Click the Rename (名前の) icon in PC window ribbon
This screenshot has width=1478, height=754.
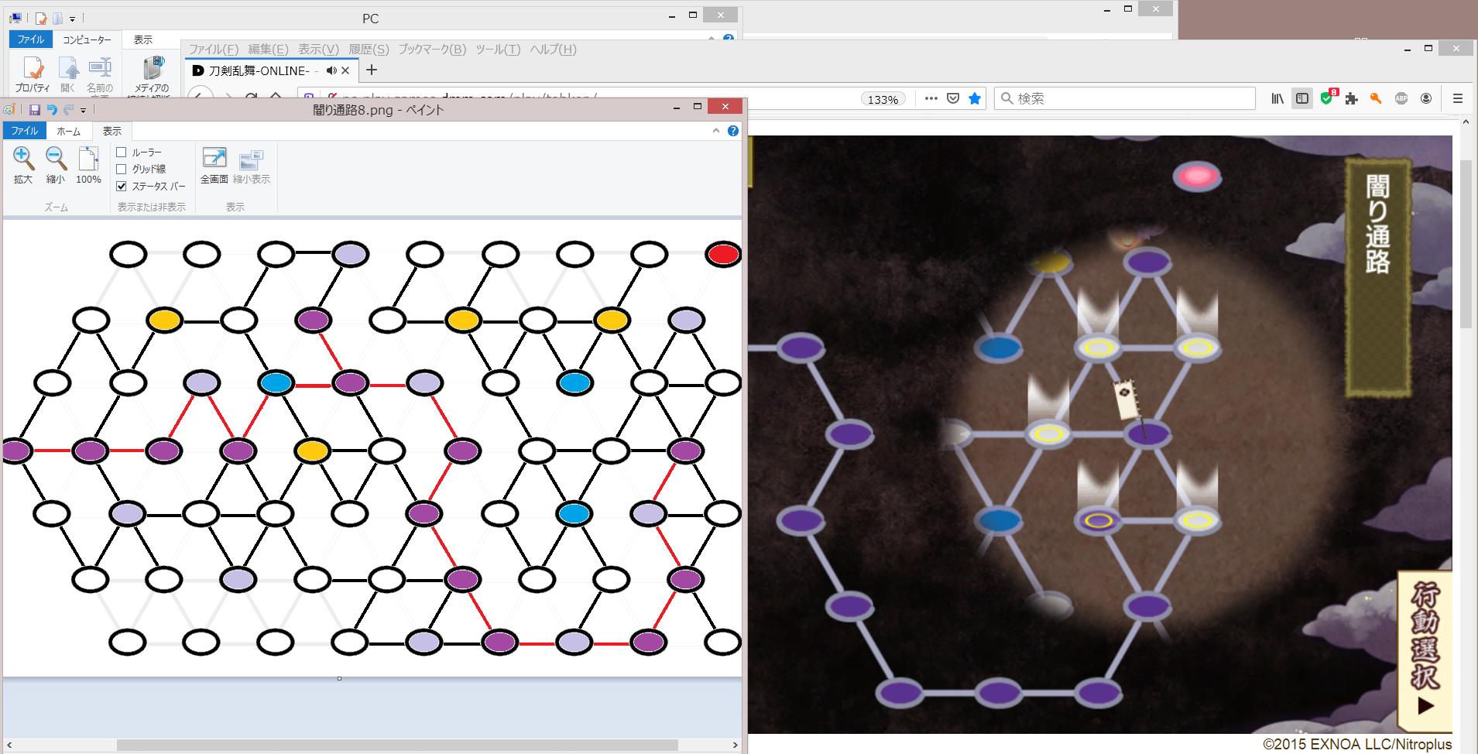(100, 69)
